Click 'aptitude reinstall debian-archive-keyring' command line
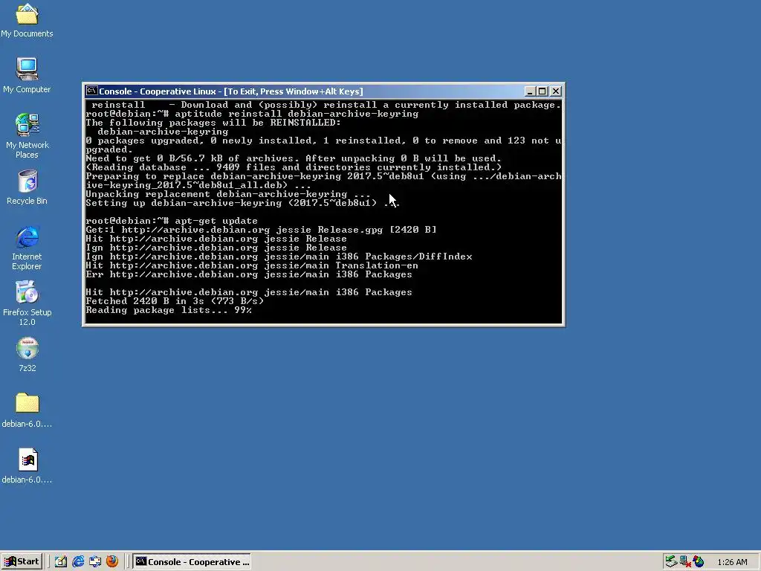 click(252, 114)
